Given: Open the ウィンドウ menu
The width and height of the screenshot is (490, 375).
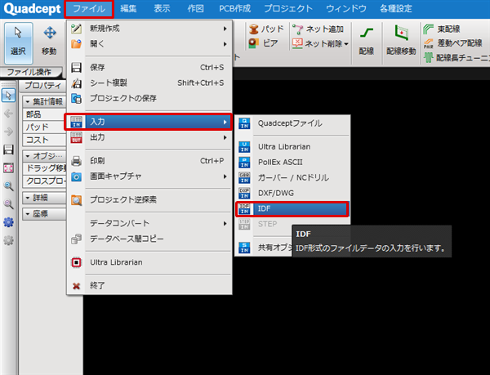Looking at the screenshot, I should [x=346, y=9].
